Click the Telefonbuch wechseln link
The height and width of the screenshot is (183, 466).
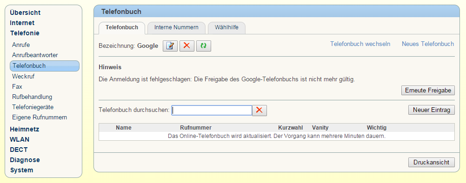click(360, 44)
